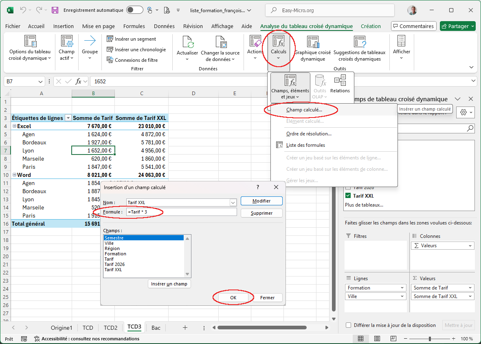481x344 pixels.
Task: Click the Insérer un champ button
Action: (169, 284)
